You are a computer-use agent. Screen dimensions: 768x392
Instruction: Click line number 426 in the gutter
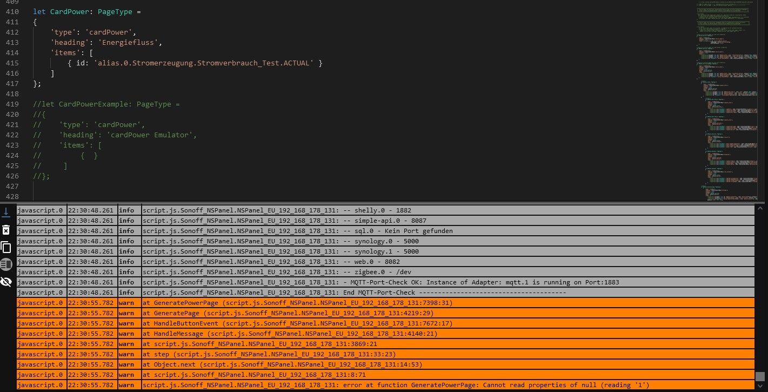tap(12, 176)
